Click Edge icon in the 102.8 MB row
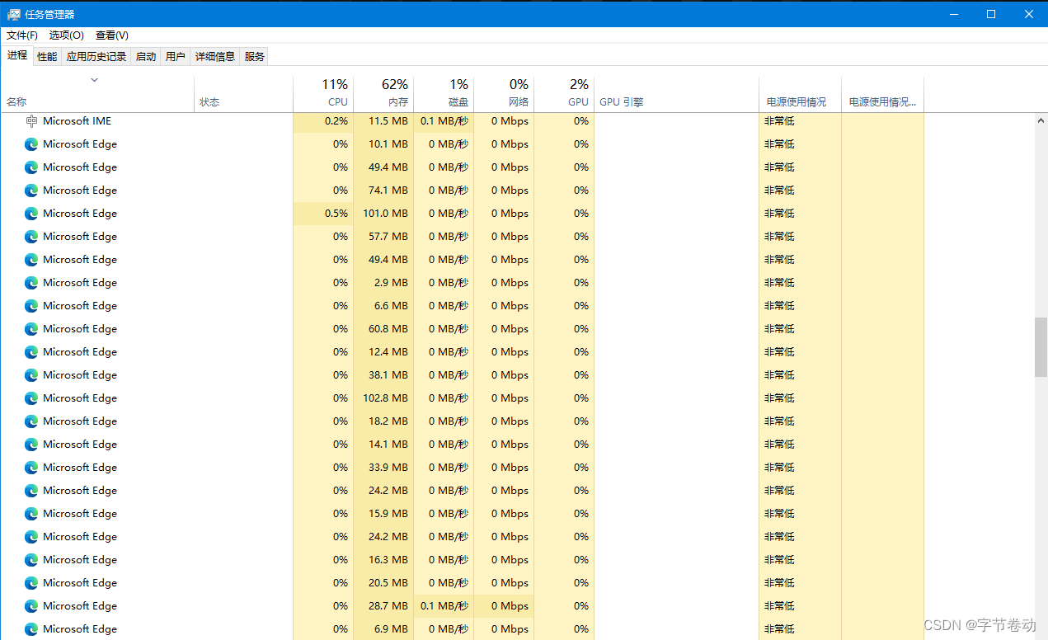This screenshot has height=640, width=1048. coord(31,398)
